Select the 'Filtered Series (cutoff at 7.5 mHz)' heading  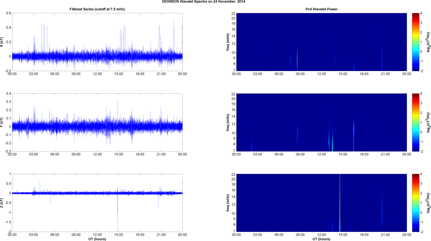[x=97, y=9]
